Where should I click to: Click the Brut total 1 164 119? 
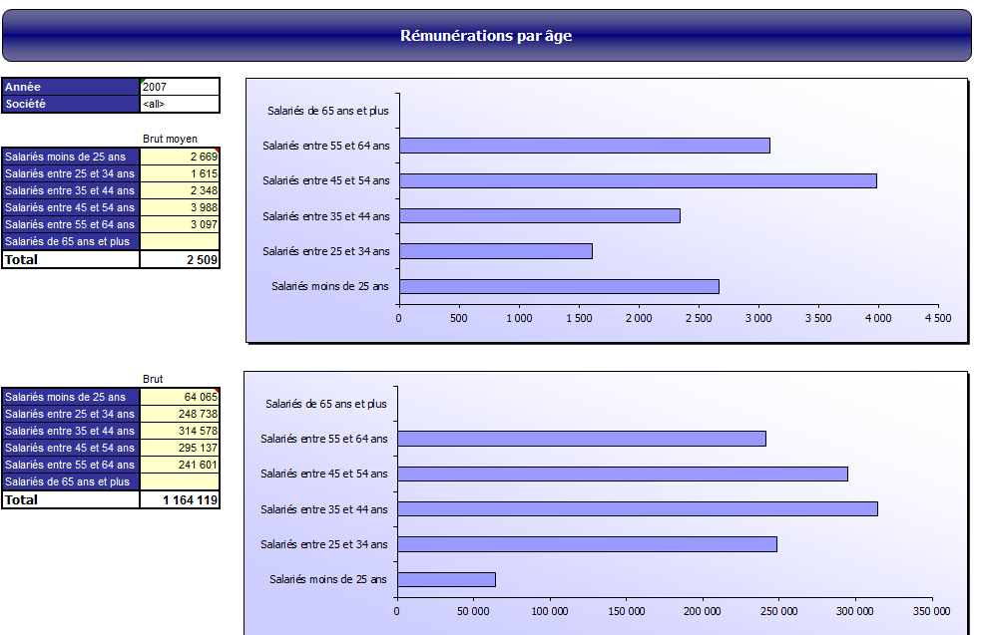[180, 499]
